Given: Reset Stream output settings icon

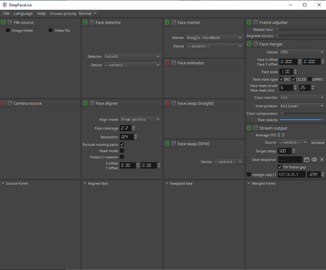Looking at the screenshot, I should (256, 128).
